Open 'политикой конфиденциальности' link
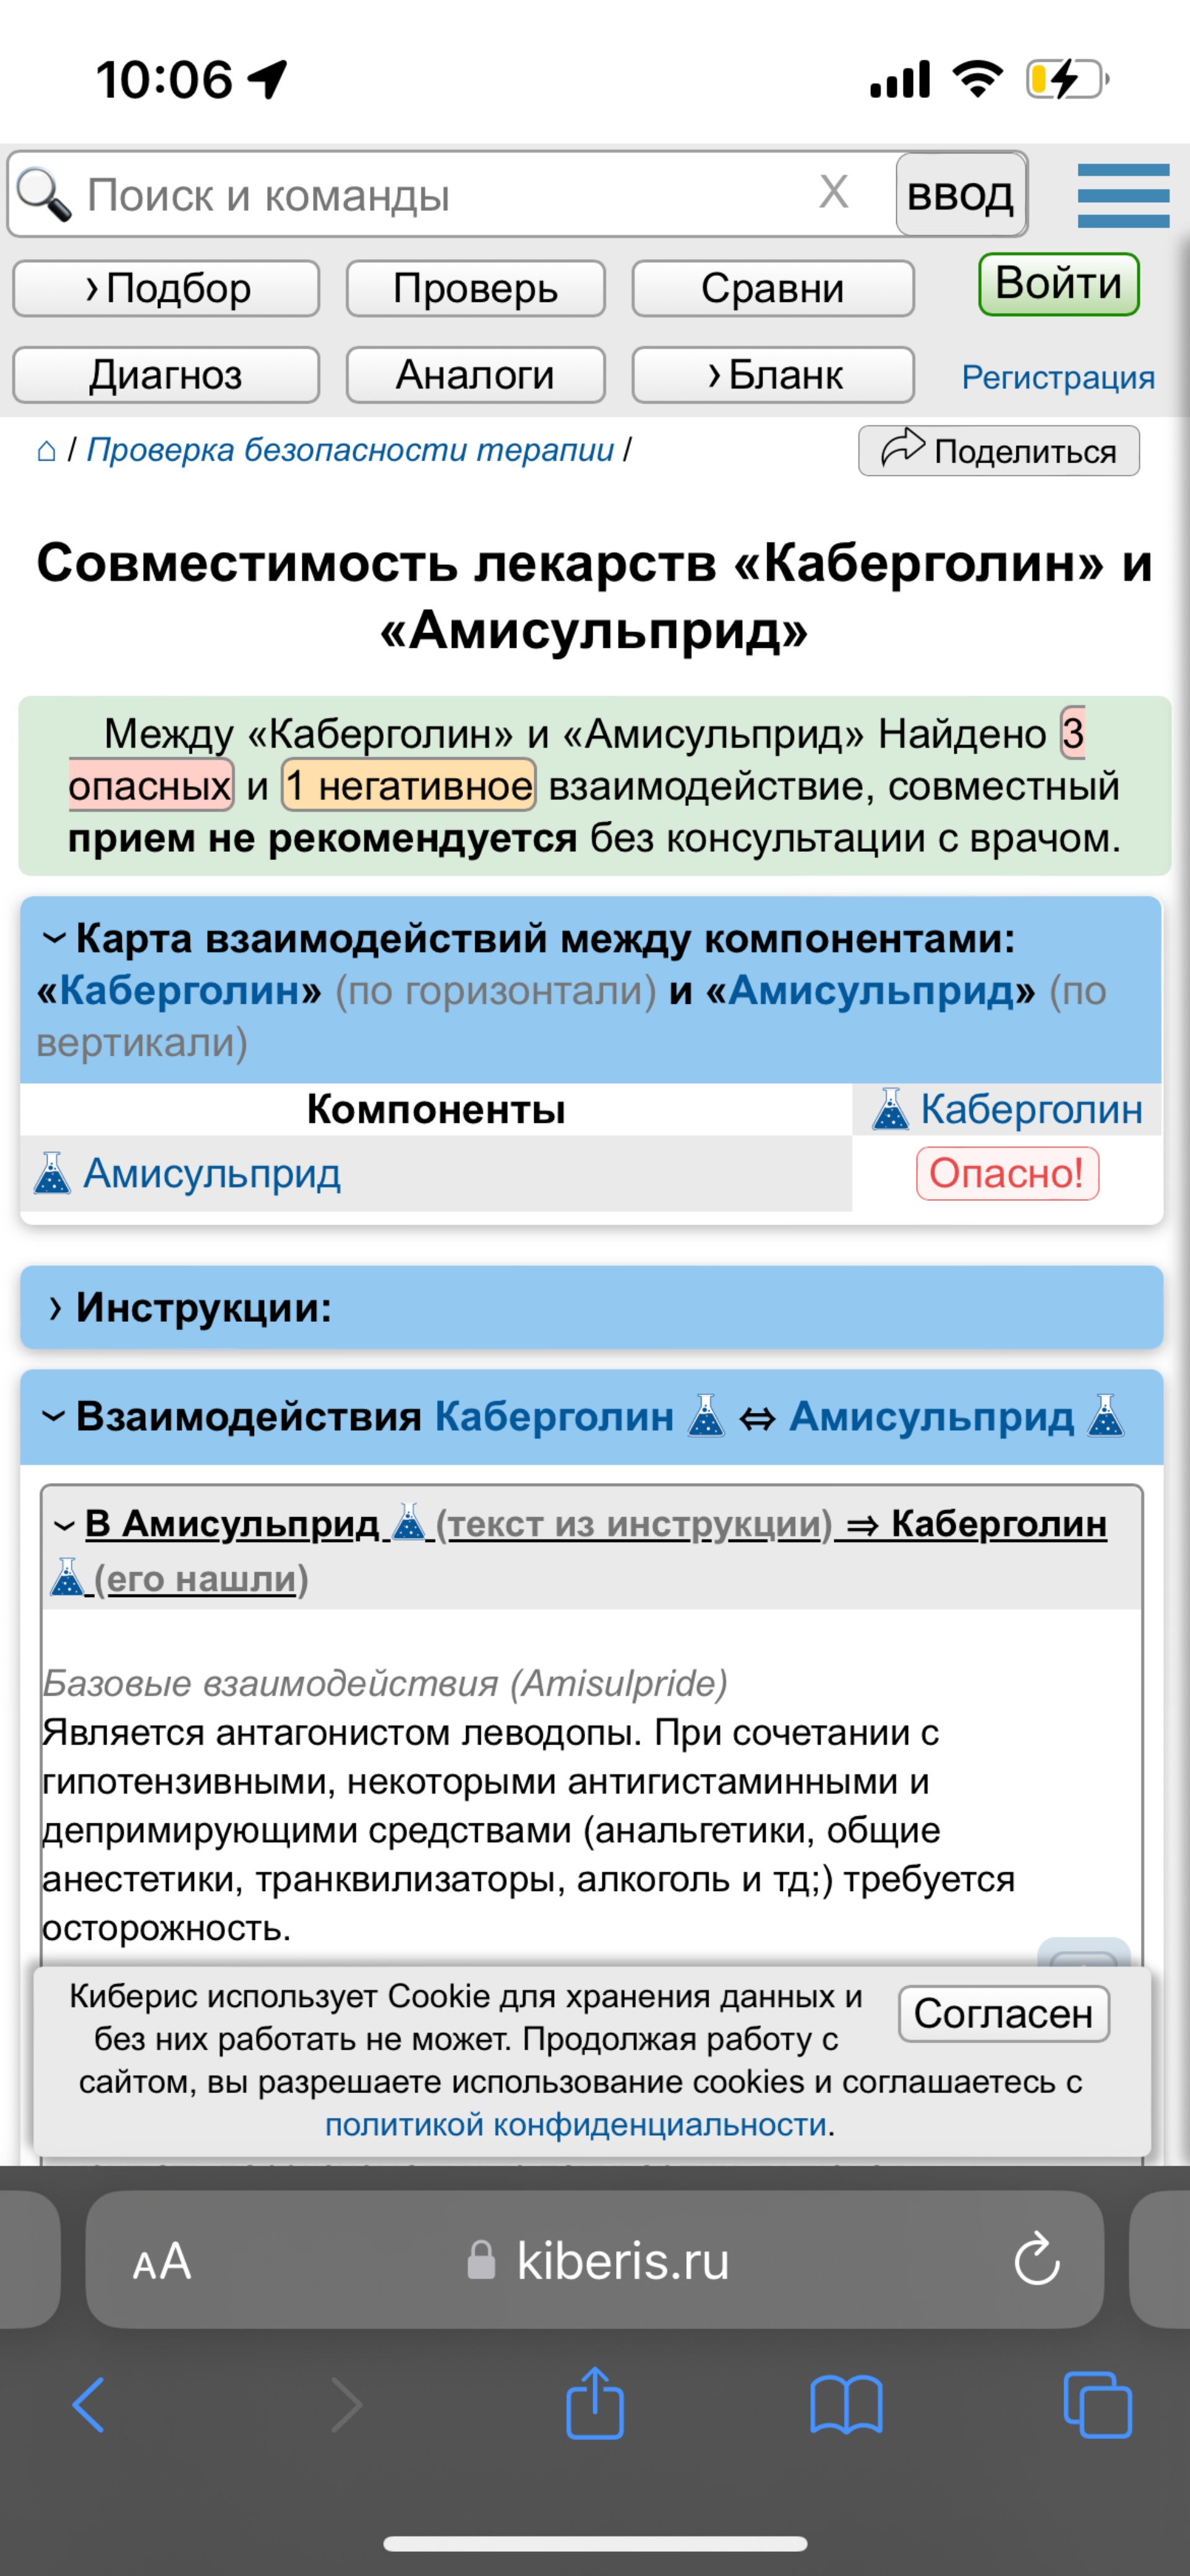Viewport: 1190px width, 2576px height. (576, 2124)
